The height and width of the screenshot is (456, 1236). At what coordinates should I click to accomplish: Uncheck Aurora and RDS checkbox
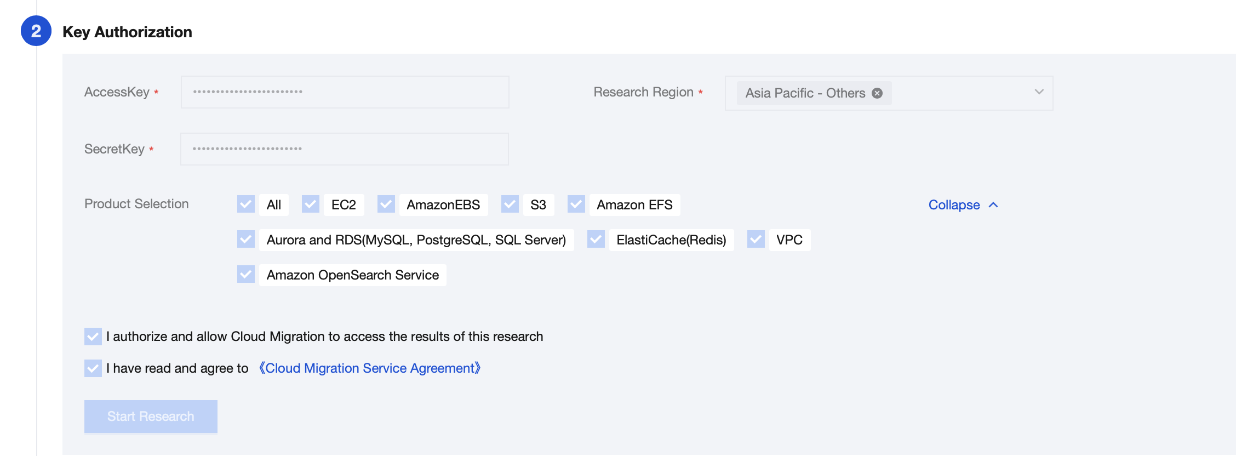(x=246, y=240)
